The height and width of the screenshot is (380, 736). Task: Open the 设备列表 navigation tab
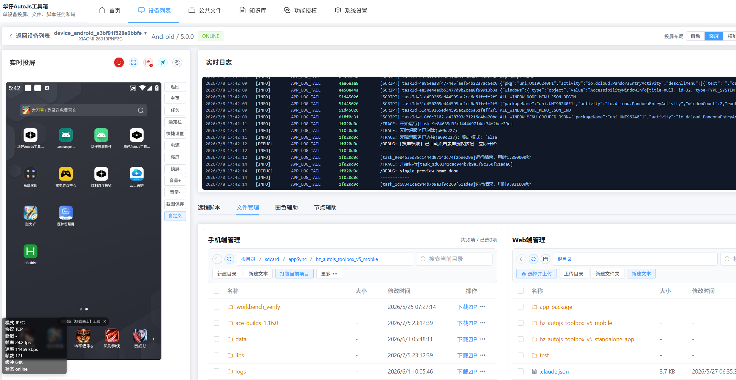pos(154,10)
